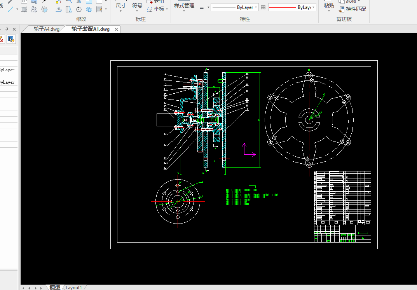Click the rotate tool icon in 修改 panel
Screen dimensions: 417x290
click(79, 9)
